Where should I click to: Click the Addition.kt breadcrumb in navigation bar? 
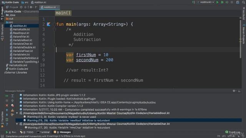click(38, 2)
